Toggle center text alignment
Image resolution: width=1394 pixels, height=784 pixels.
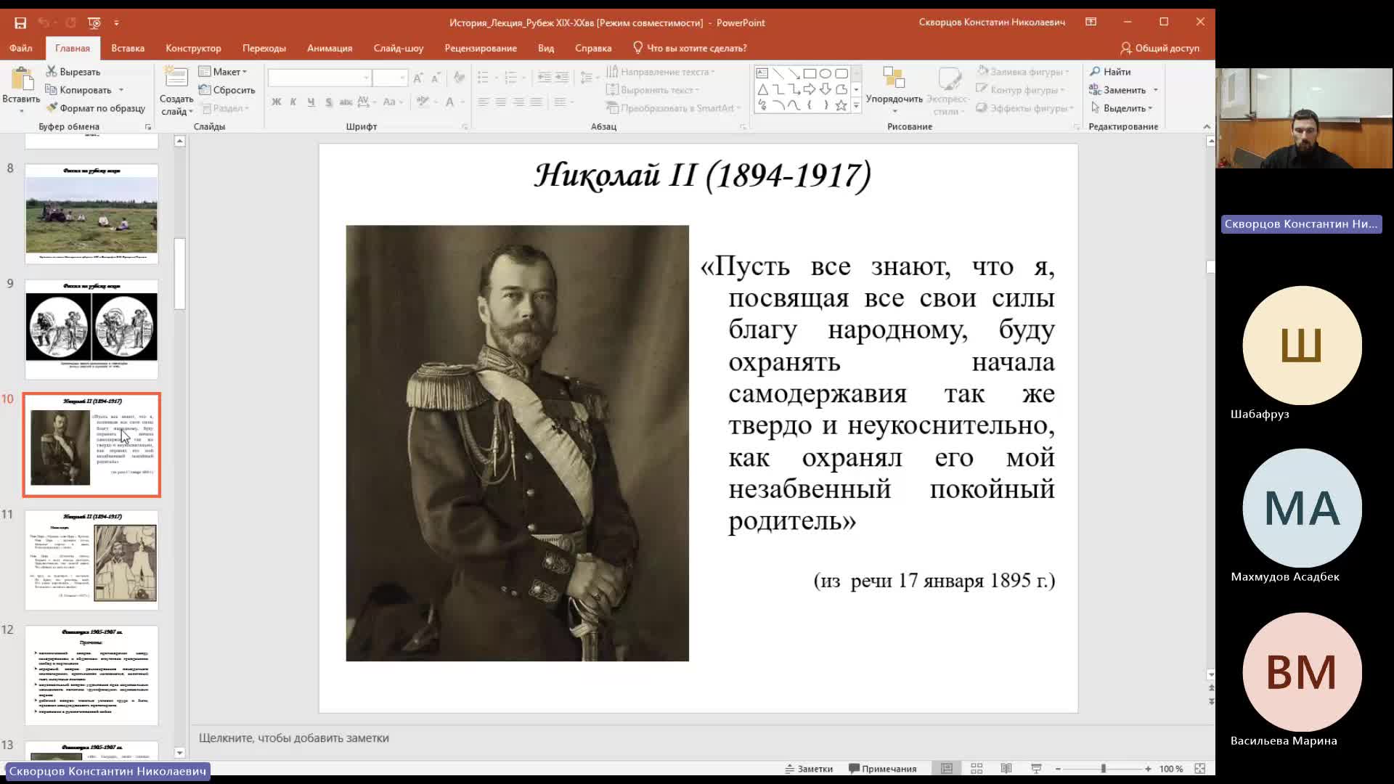pyautogui.click(x=501, y=102)
